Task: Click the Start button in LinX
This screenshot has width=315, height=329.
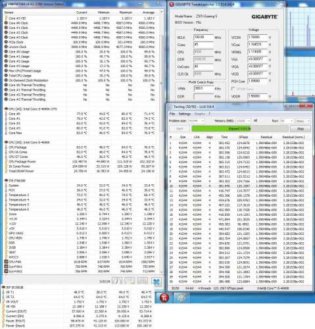Action: click(x=180, y=129)
